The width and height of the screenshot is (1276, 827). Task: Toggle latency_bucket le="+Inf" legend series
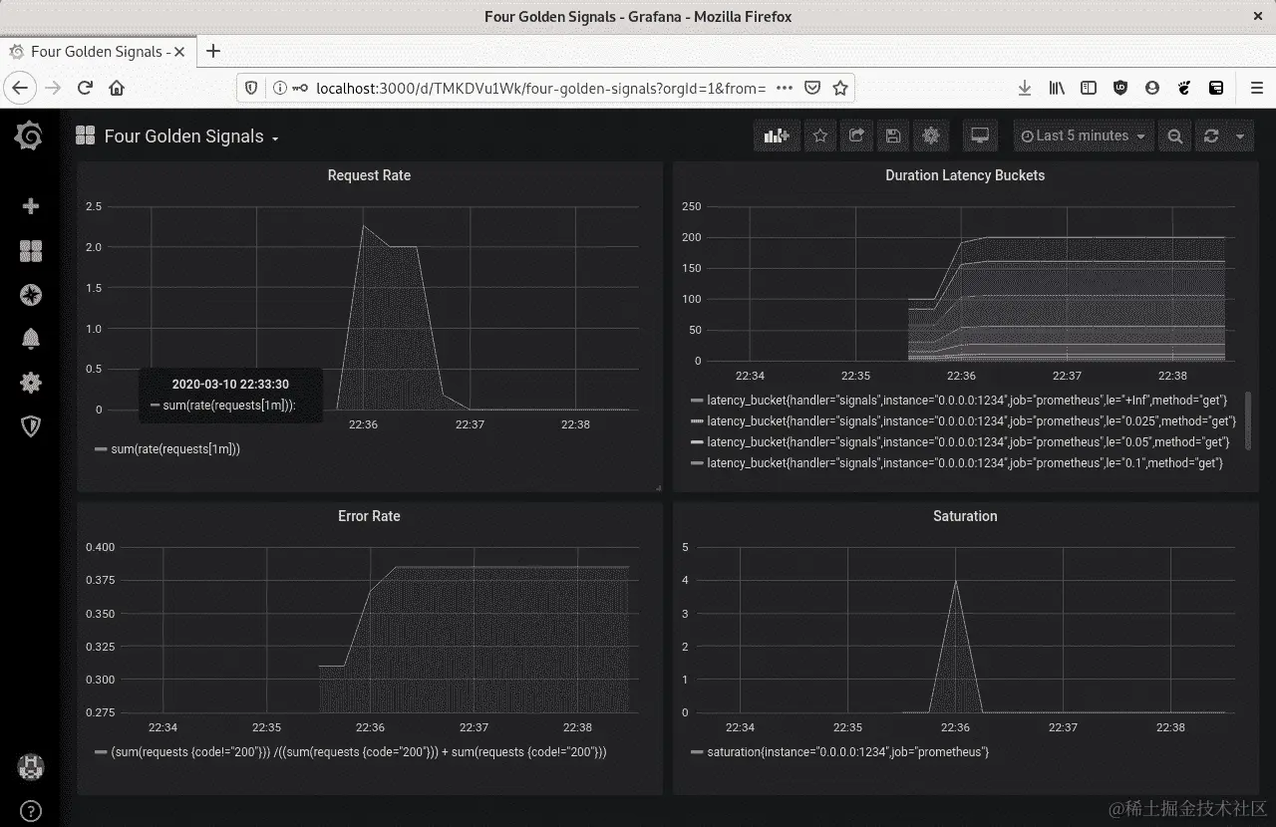click(x=967, y=400)
